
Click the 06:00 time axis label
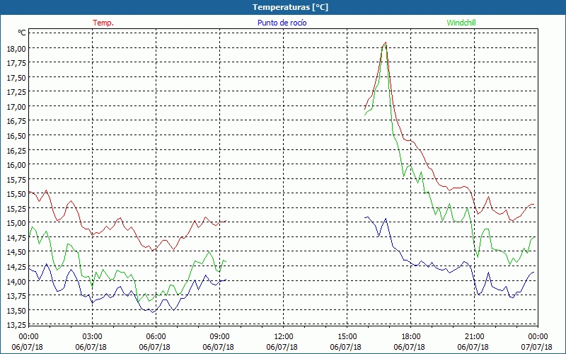tap(156, 337)
